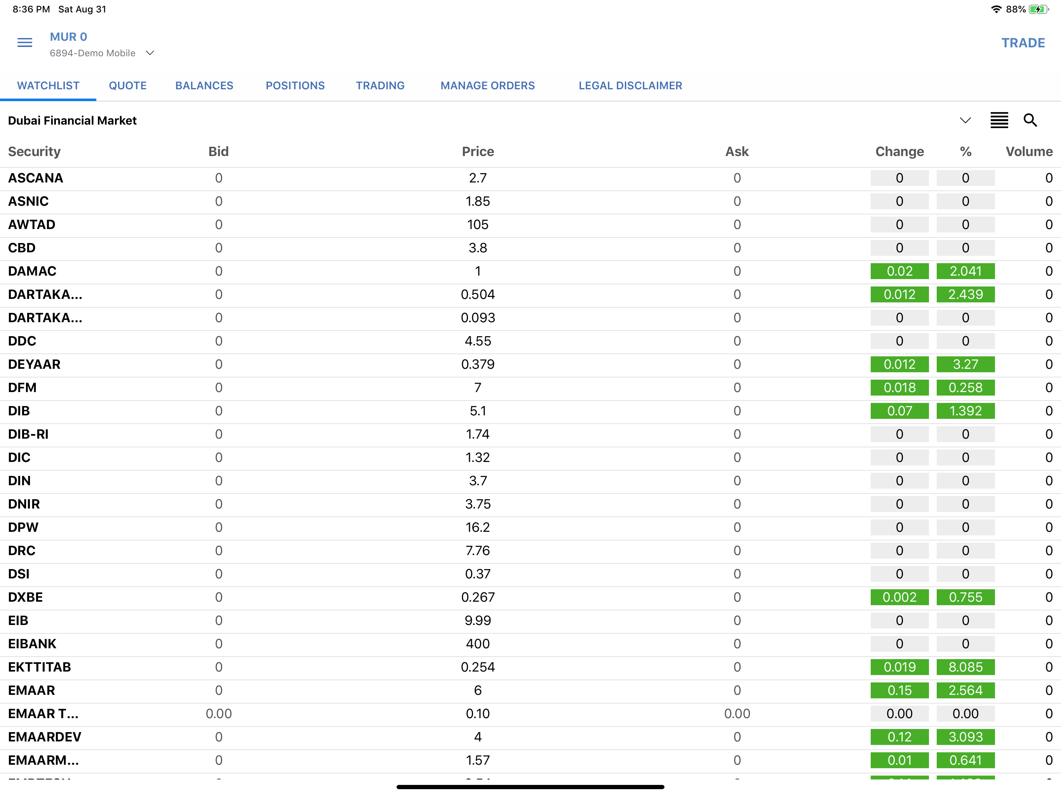Go to the BALANCES tab
This screenshot has height=795, width=1061.
pyautogui.click(x=204, y=85)
